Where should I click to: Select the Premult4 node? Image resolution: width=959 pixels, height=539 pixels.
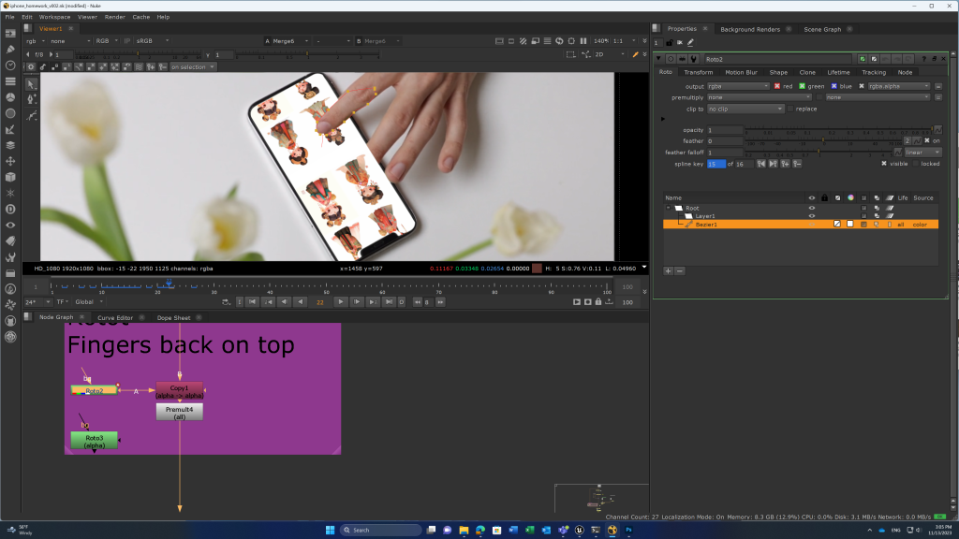click(x=179, y=413)
